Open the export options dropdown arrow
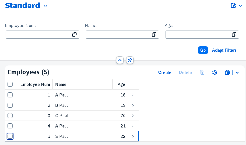This screenshot has width=246, height=145. click(x=237, y=73)
